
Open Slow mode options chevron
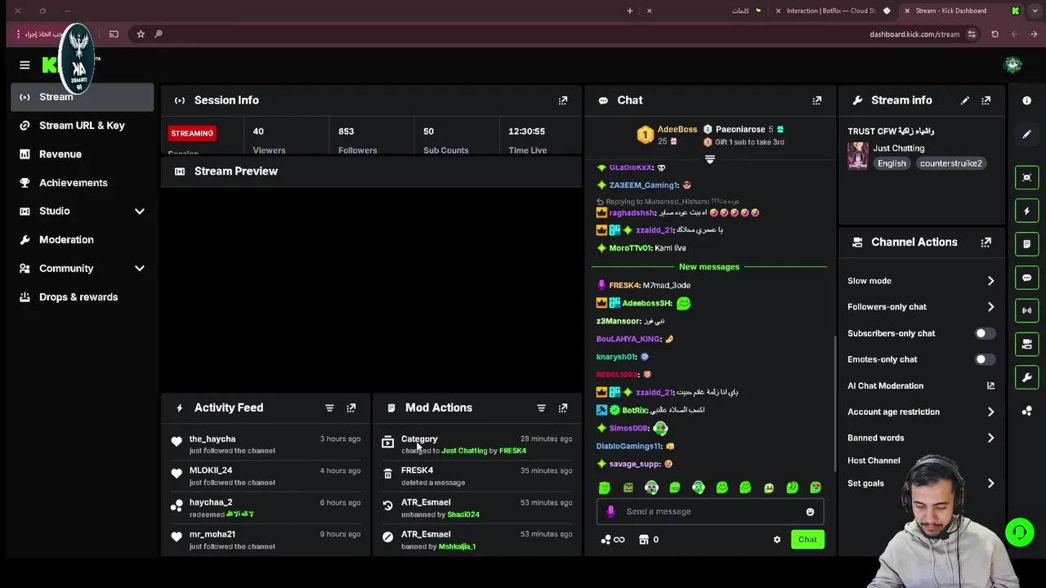point(990,281)
